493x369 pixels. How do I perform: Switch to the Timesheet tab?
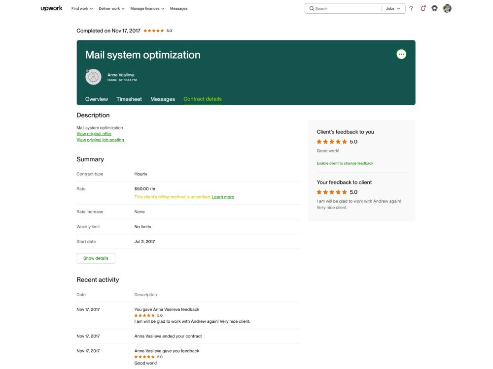pyautogui.click(x=129, y=99)
